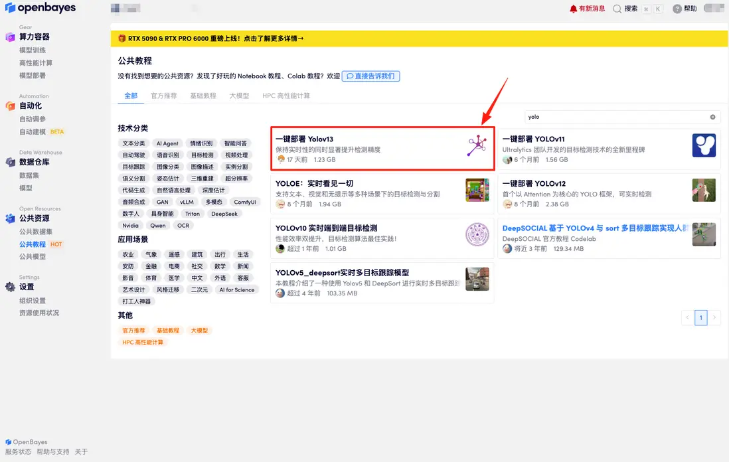Screen dimensions: 729x462
Task: Filter by the ComfyUI tag
Action: click(245, 202)
